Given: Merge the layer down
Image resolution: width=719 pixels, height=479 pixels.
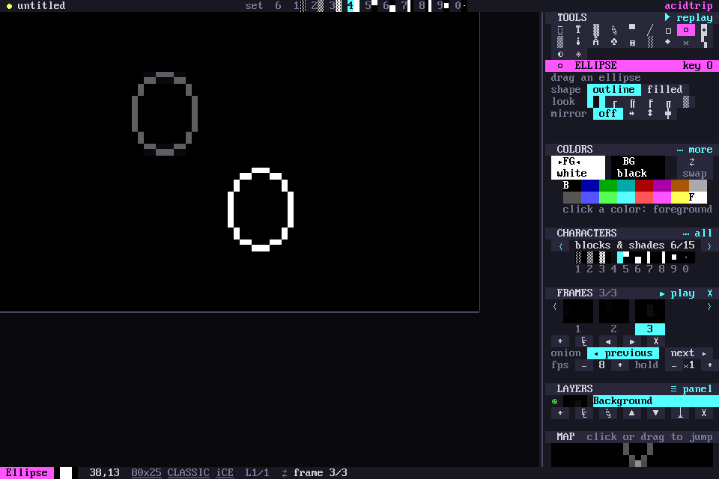Looking at the screenshot, I should (x=680, y=413).
